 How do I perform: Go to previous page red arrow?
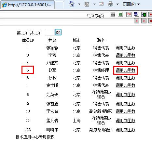(137, 21)
